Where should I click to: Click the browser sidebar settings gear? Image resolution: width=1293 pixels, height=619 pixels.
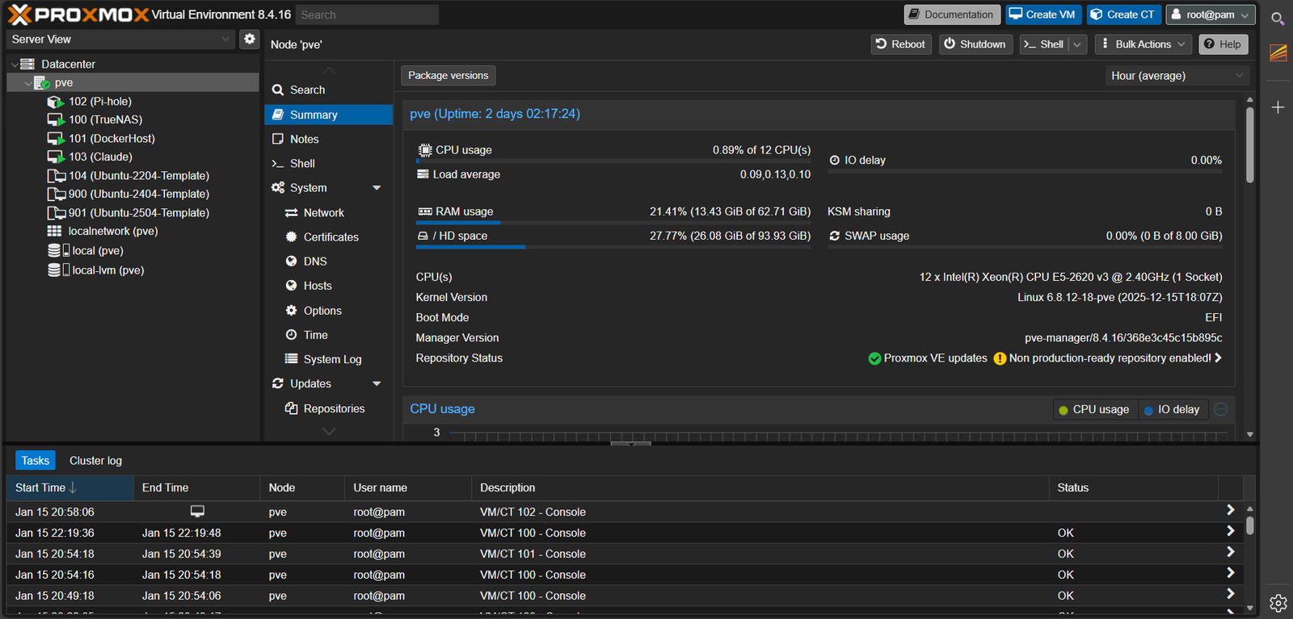click(x=1278, y=603)
